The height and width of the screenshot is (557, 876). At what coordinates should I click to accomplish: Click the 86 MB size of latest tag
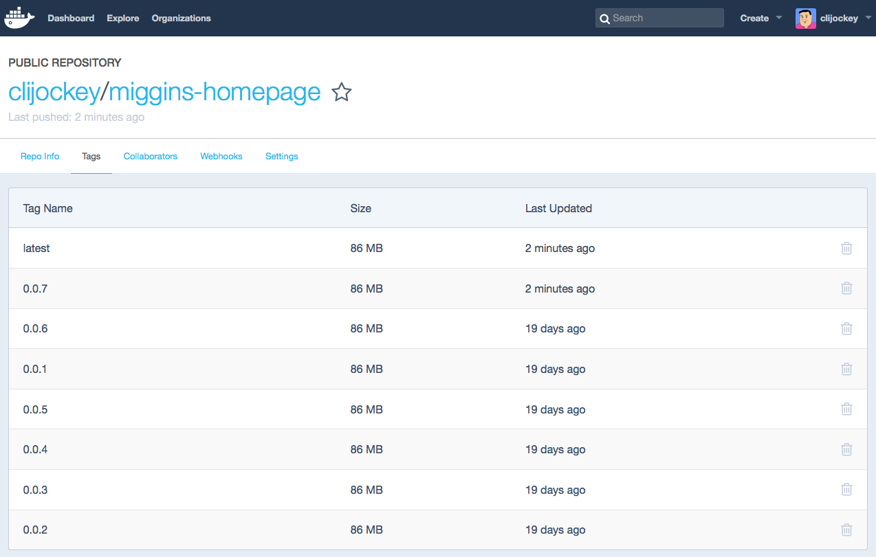click(x=366, y=249)
